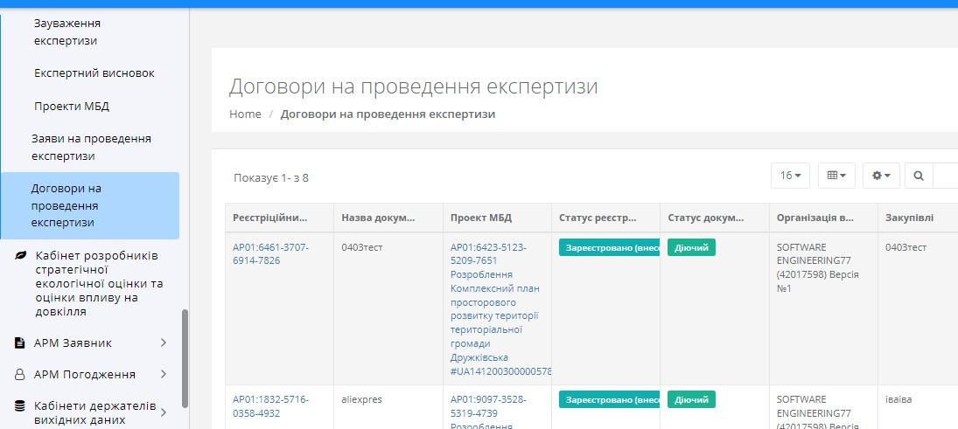Select Експертний висновок menu item
The height and width of the screenshot is (429, 958).
(x=94, y=73)
